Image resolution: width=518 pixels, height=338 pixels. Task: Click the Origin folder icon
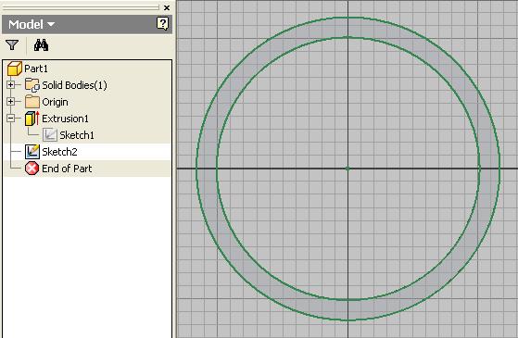(32, 102)
